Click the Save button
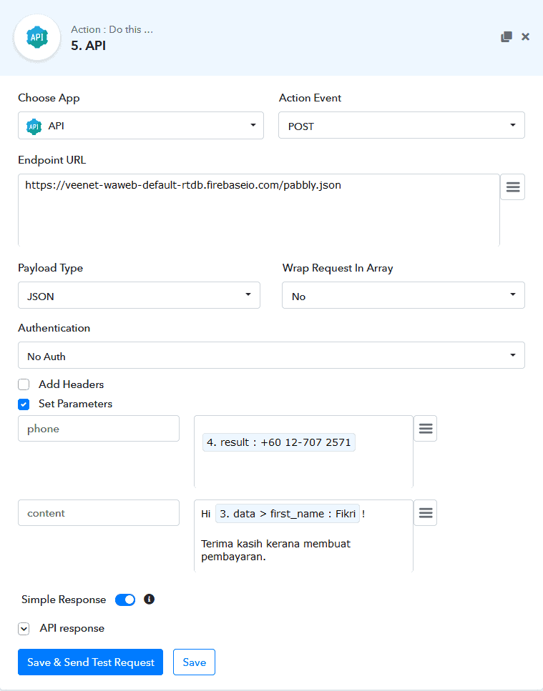The image size is (543, 691). pyautogui.click(x=194, y=662)
